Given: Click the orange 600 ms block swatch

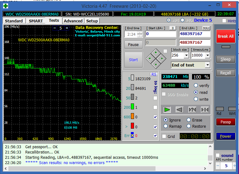Looking at the screenshot, I should click(132, 117).
